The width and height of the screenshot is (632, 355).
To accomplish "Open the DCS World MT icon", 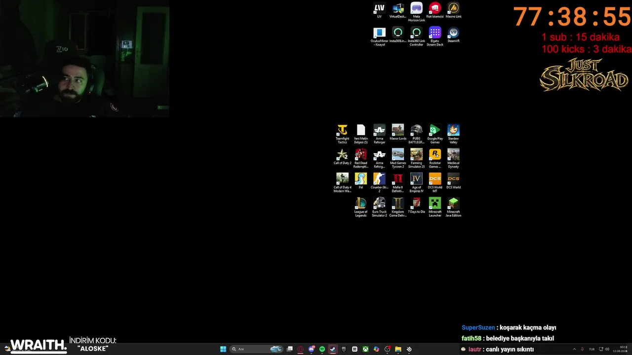I will pos(435,182).
